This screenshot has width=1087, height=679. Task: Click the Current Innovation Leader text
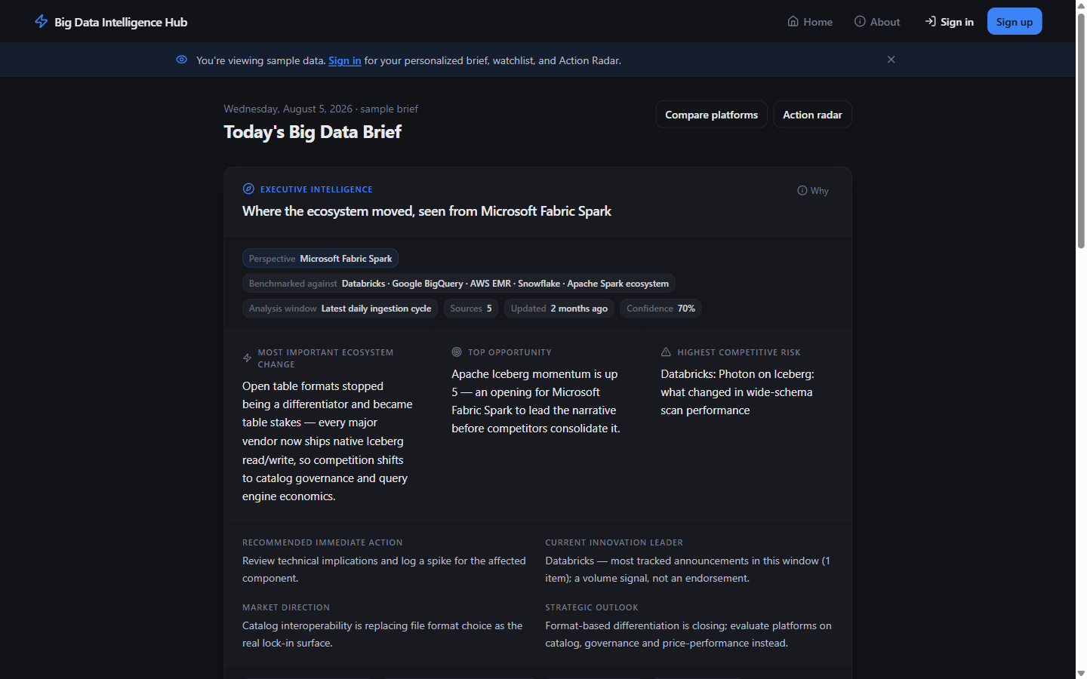click(688, 570)
